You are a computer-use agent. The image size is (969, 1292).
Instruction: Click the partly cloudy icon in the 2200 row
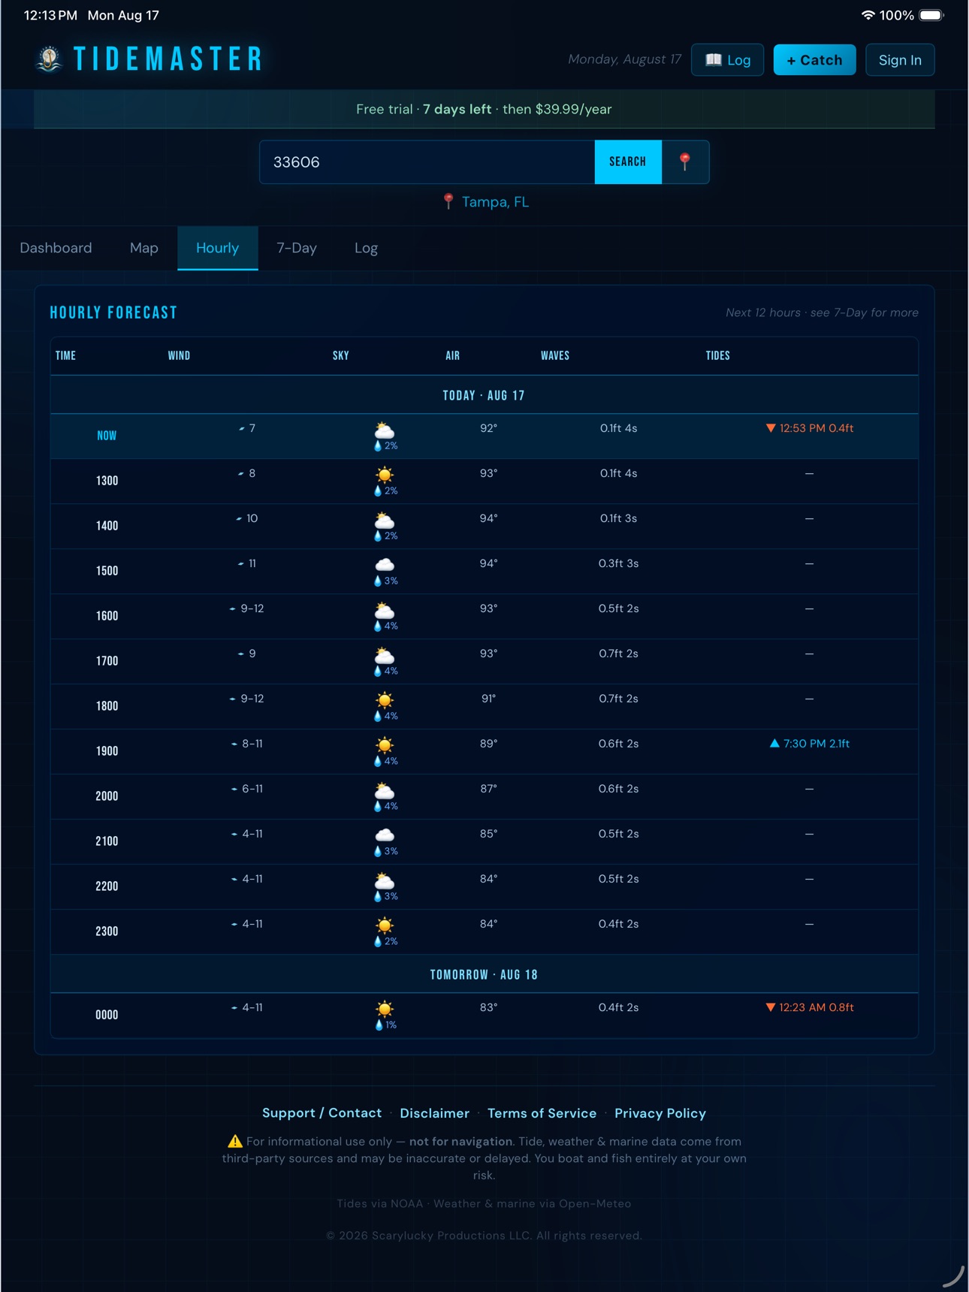(x=385, y=881)
